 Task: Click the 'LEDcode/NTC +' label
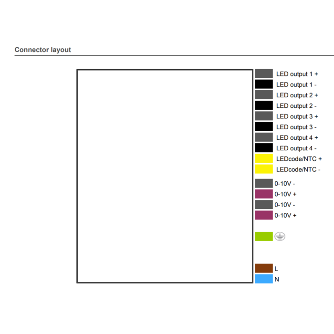point(299,159)
